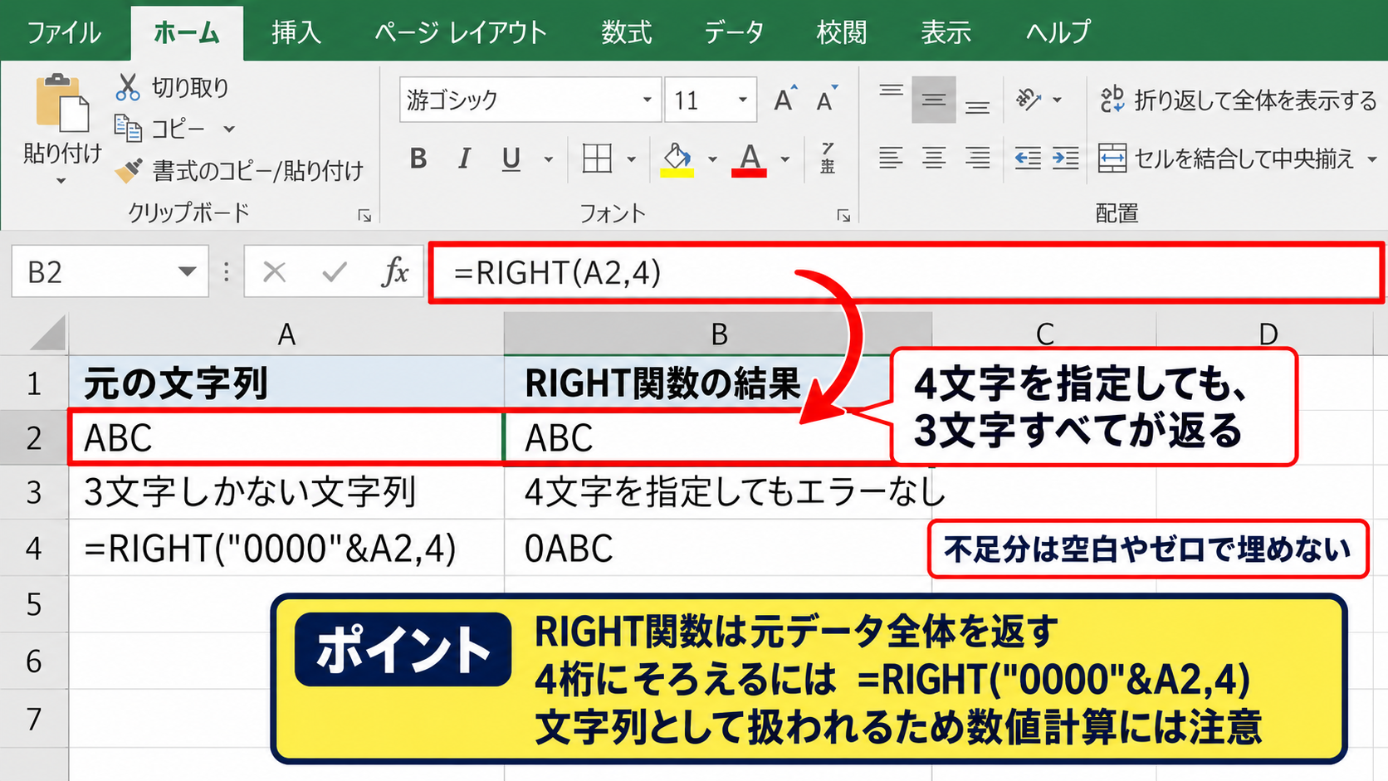Select the Format Painter brush icon
The height and width of the screenshot is (781, 1388).
tap(129, 171)
